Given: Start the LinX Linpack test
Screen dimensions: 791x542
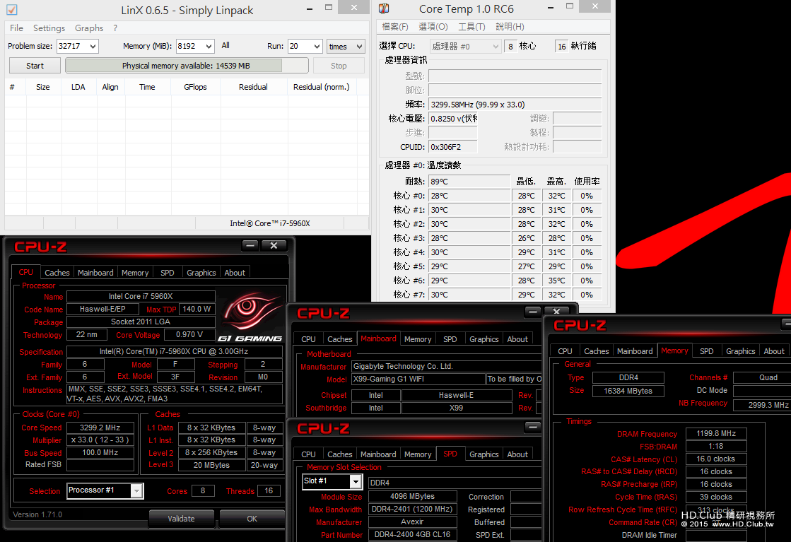Looking at the screenshot, I should tap(35, 66).
